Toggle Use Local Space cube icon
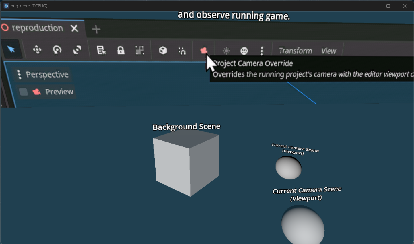The width and height of the screenshot is (414, 244). (162, 50)
